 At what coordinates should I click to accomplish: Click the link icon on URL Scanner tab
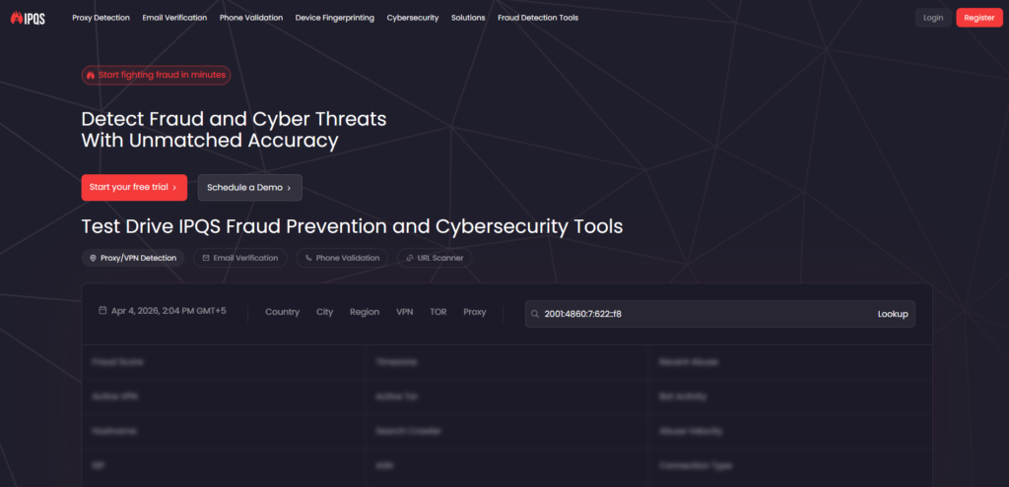pos(410,258)
